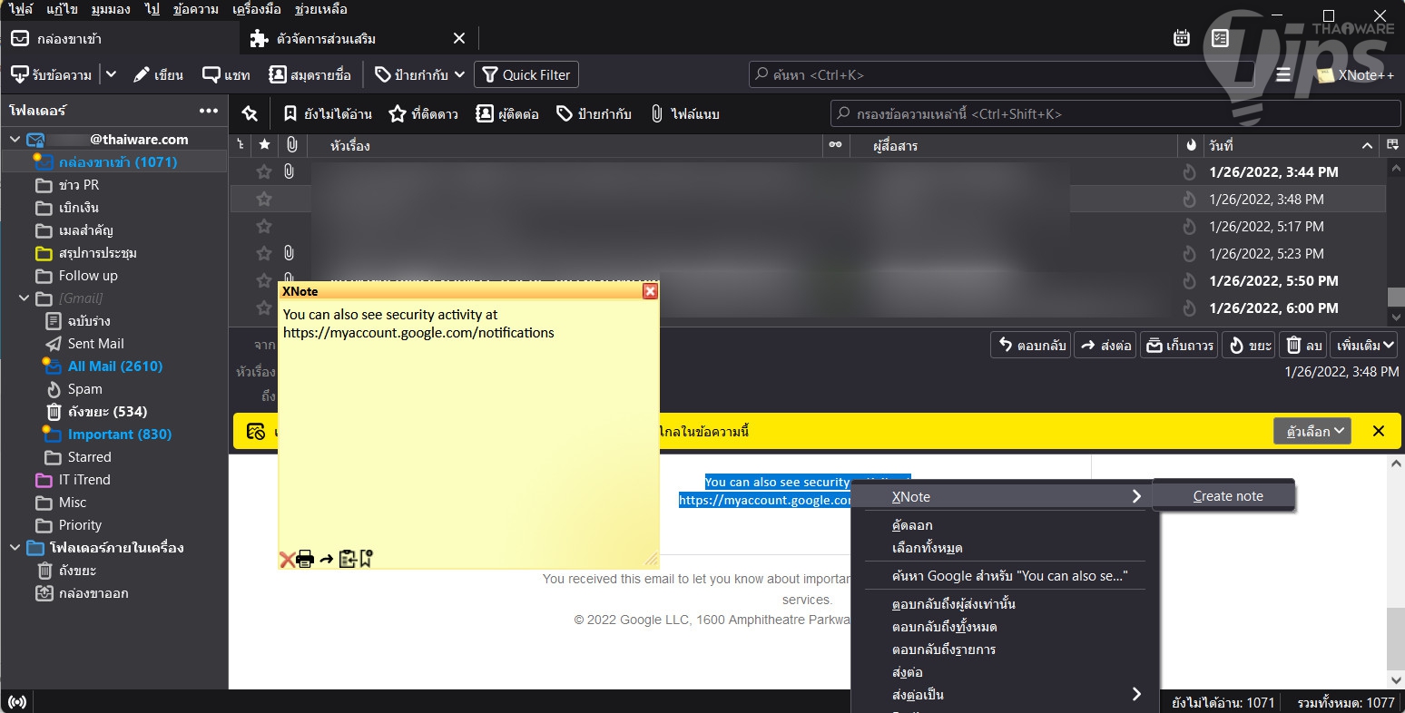The width and height of the screenshot is (1405, 713).
Task: Close the XNote sticky note window
Action: click(x=650, y=291)
